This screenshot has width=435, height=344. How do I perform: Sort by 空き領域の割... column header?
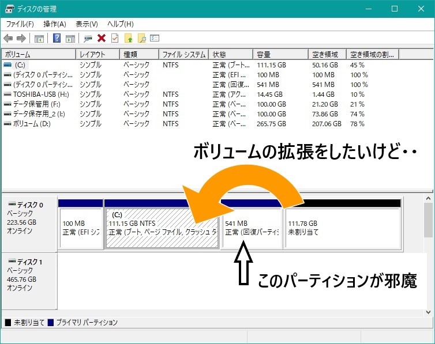point(373,54)
